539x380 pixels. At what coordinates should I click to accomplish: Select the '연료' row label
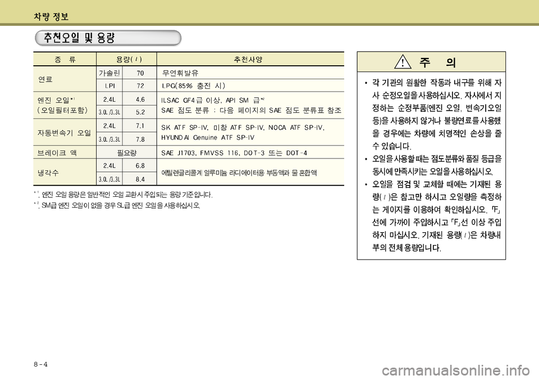(x=45, y=79)
